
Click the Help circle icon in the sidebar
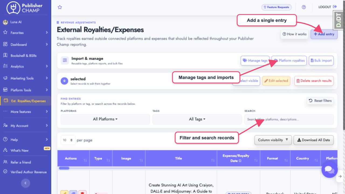5,139
